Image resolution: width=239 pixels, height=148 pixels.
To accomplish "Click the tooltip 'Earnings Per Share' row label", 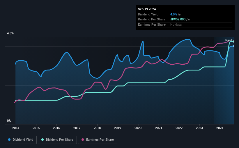I will coord(152,24).
